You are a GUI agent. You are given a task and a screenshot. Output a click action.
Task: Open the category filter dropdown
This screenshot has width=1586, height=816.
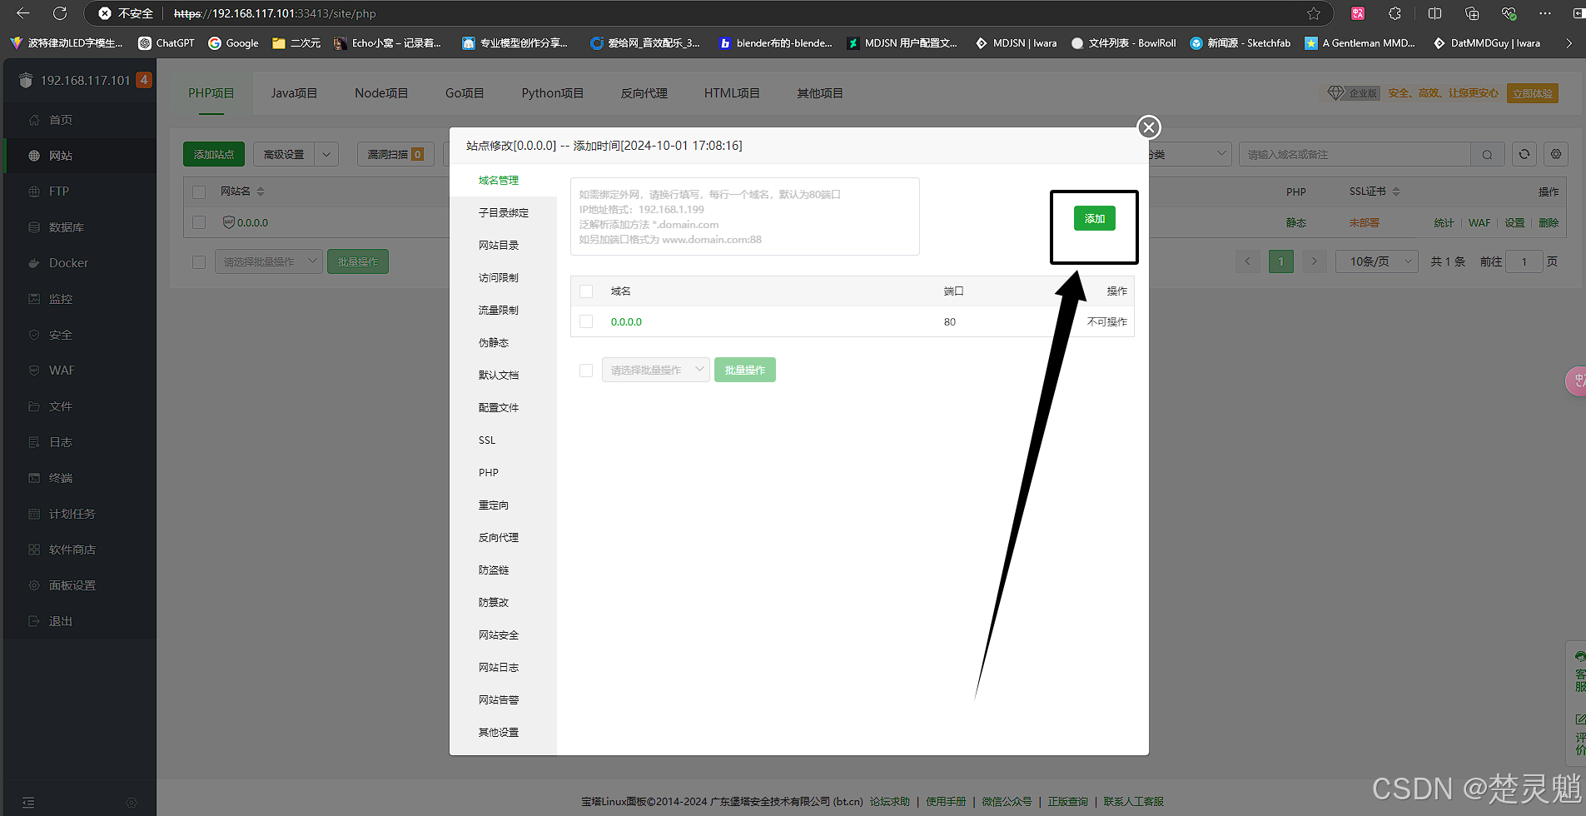pyautogui.click(x=1189, y=154)
